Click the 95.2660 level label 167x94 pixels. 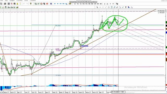point(58,26)
